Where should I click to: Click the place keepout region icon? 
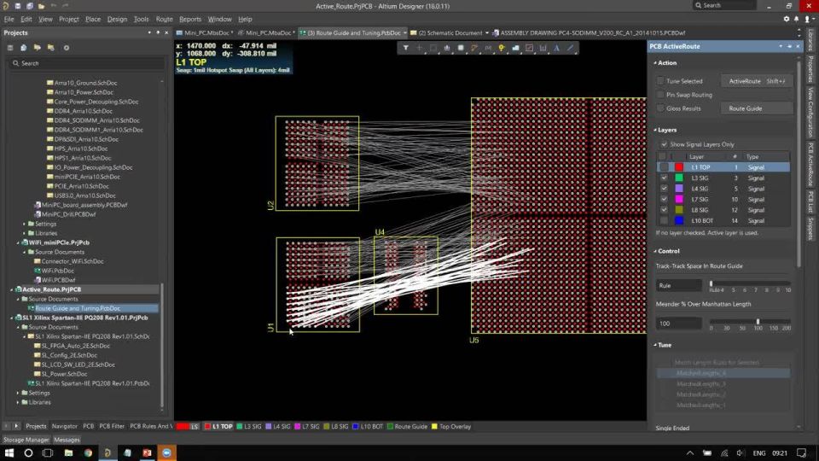click(x=529, y=48)
